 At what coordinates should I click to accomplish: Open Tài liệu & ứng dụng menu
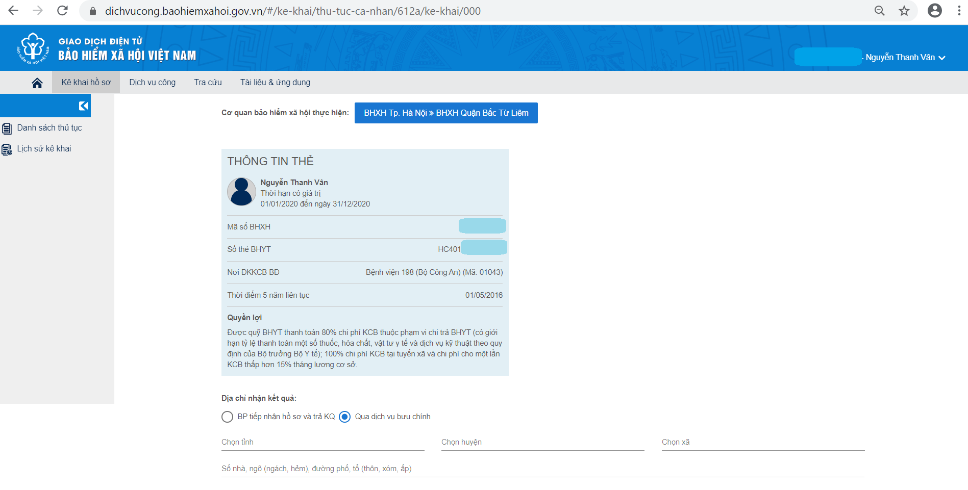click(x=275, y=83)
